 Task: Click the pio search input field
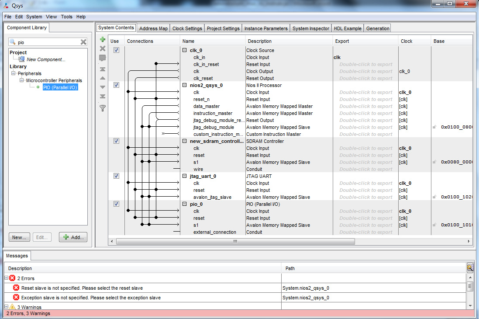48,42
